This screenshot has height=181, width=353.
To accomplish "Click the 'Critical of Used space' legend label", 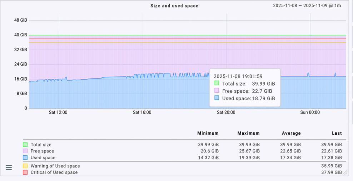I will tap(54, 172).
